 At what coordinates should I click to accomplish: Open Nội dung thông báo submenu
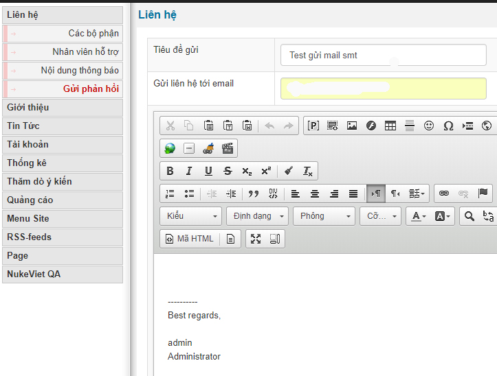point(63,71)
